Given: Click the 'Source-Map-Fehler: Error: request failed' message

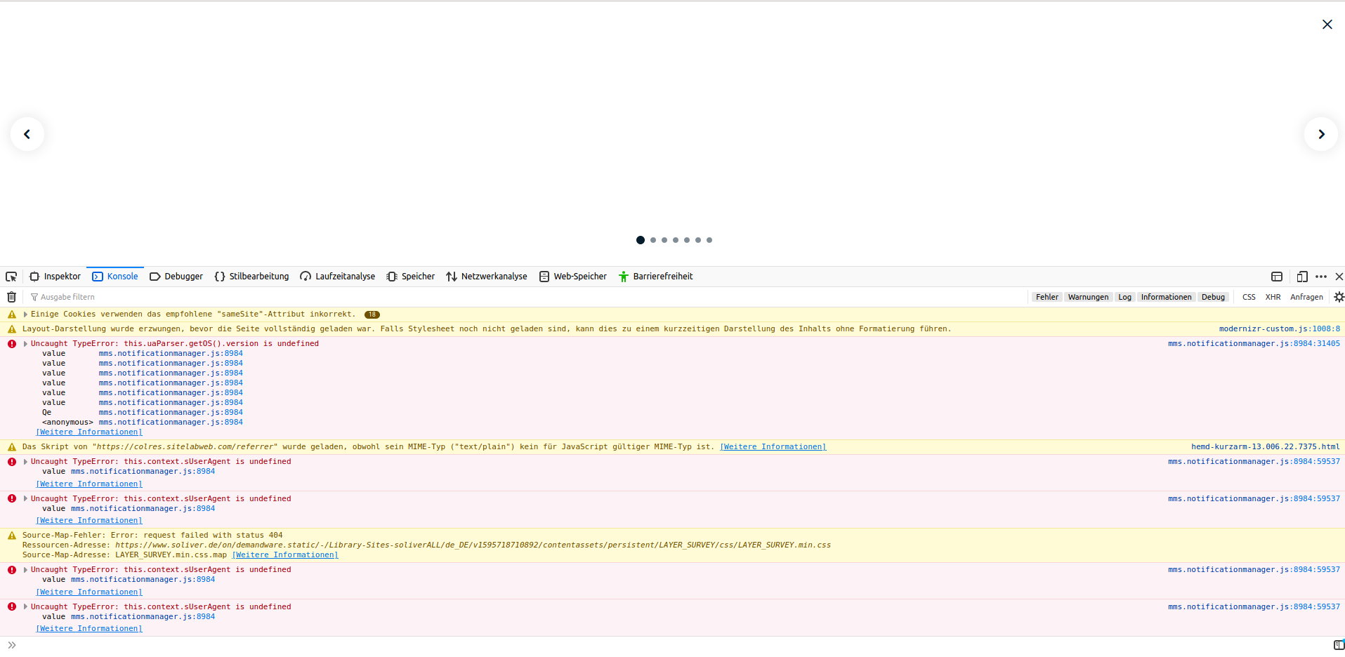Looking at the screenshot, I should 152,536.
